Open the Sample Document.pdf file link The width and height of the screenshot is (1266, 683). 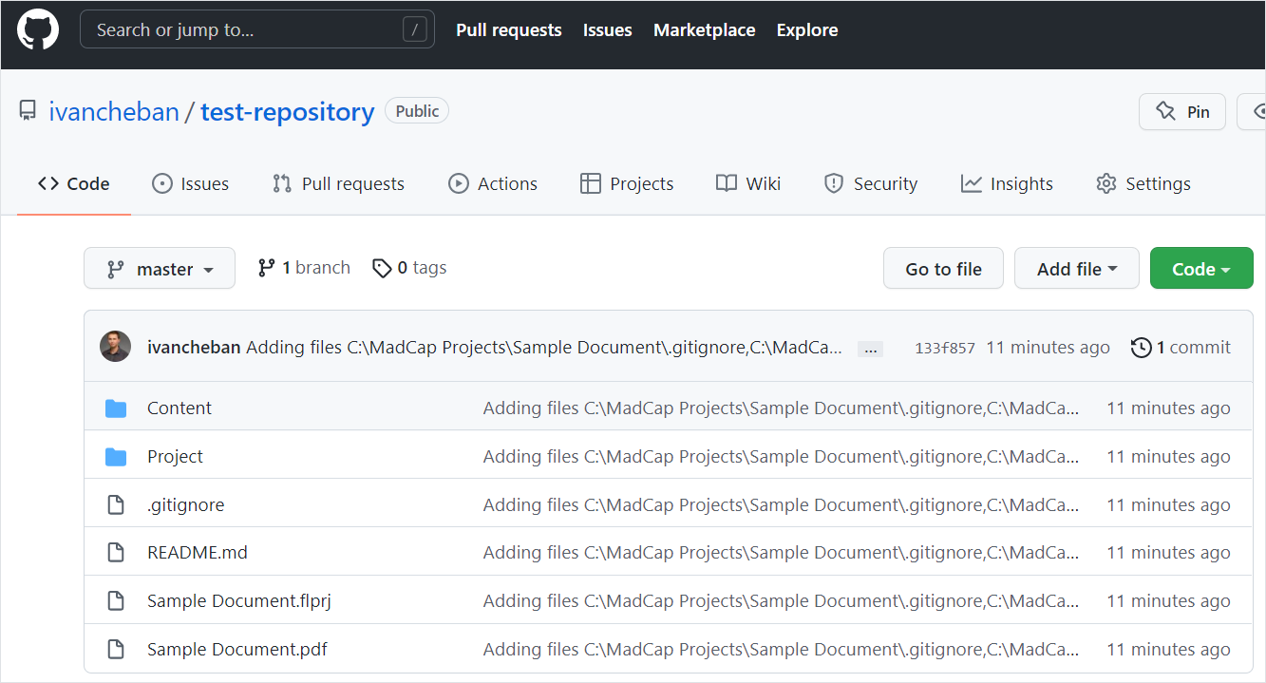pos(236,649)
